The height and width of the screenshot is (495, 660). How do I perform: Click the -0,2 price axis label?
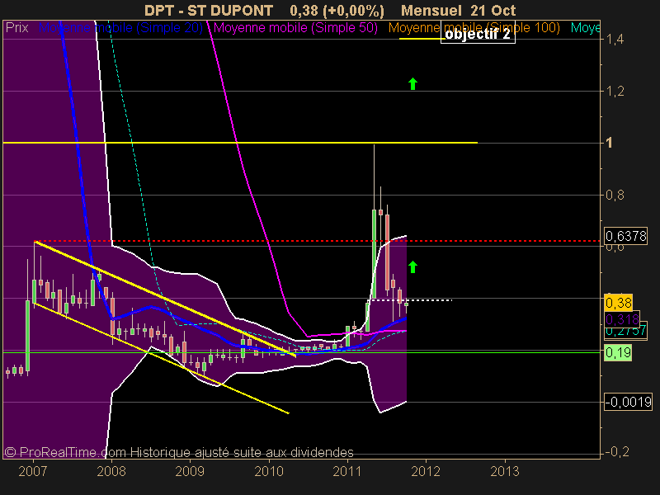(x=617, y=452)
